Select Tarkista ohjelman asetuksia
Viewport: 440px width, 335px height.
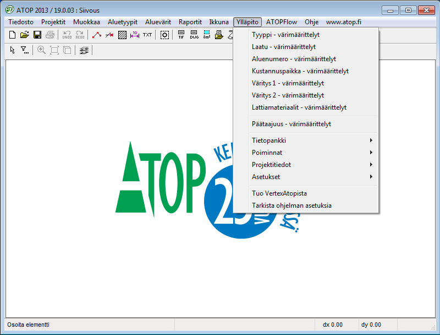click(x=306, y=205)
